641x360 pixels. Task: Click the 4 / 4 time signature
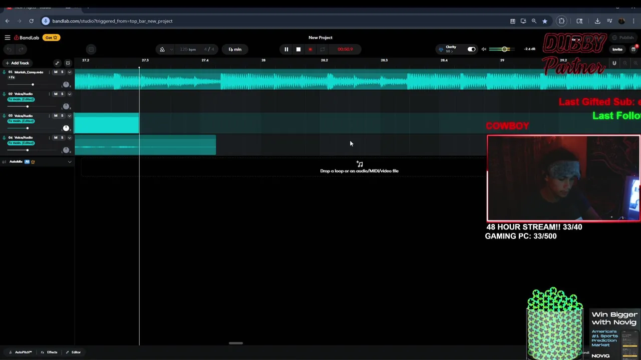coord(209,49)
